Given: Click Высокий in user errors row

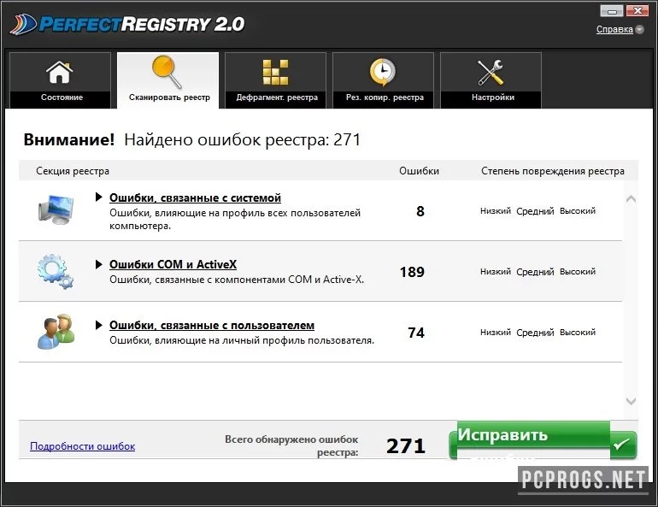Looking at the screenshot, I should (x=578, y=333).
